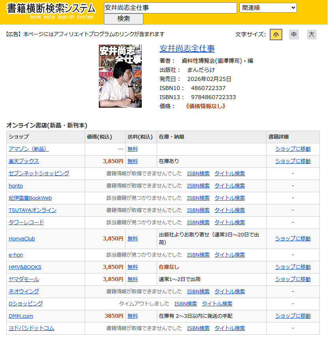Viewport: 328px width, 343px height.
Task: Follow ショップに移動 for HonyaClub
Action: click(x=292, y=238)
